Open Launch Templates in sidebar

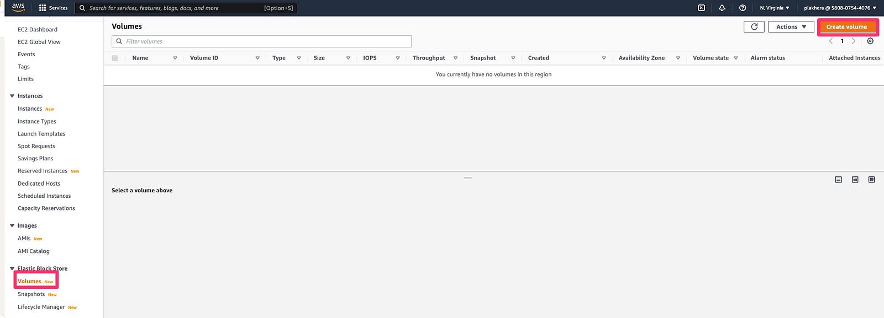(x=41, y=133)
